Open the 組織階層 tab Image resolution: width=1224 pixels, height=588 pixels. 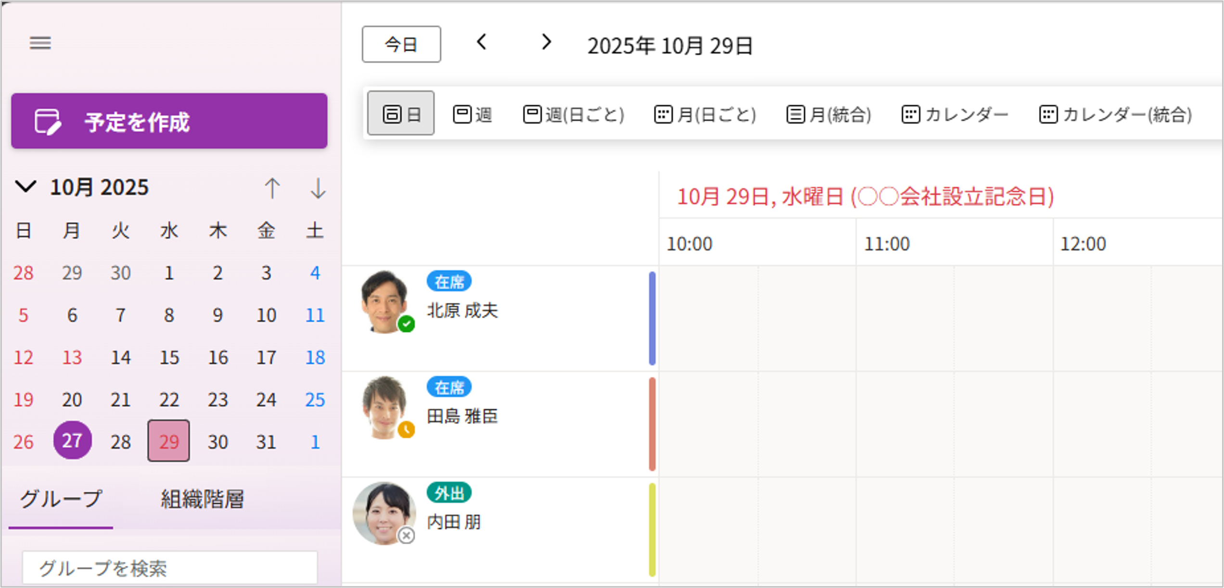(x=203, y=499)
